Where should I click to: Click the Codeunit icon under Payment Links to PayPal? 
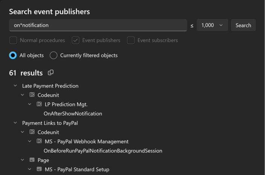click(32, 132)
